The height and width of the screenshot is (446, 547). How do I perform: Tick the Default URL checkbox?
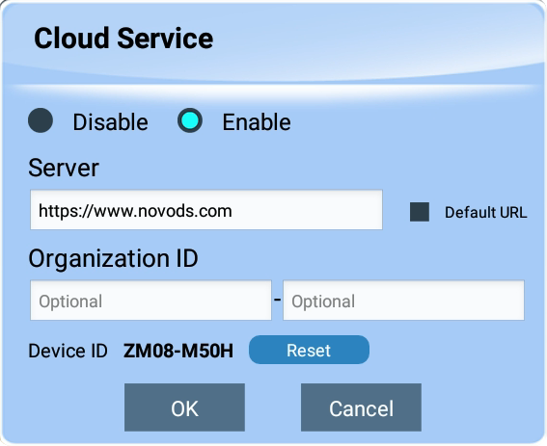420,212
